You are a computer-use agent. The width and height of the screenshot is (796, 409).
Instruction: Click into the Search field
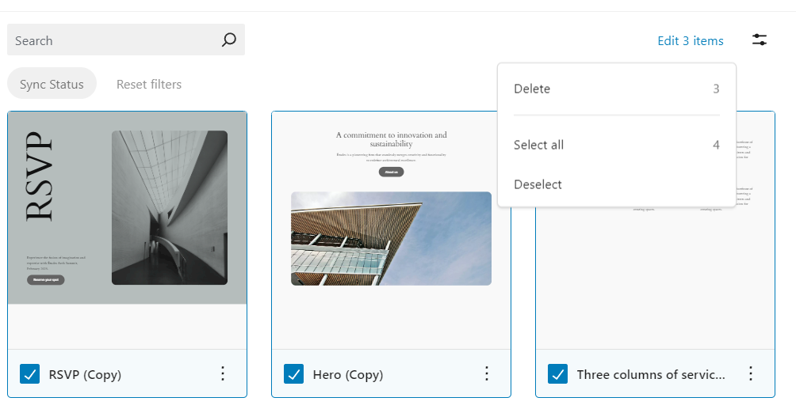[111, 40]
